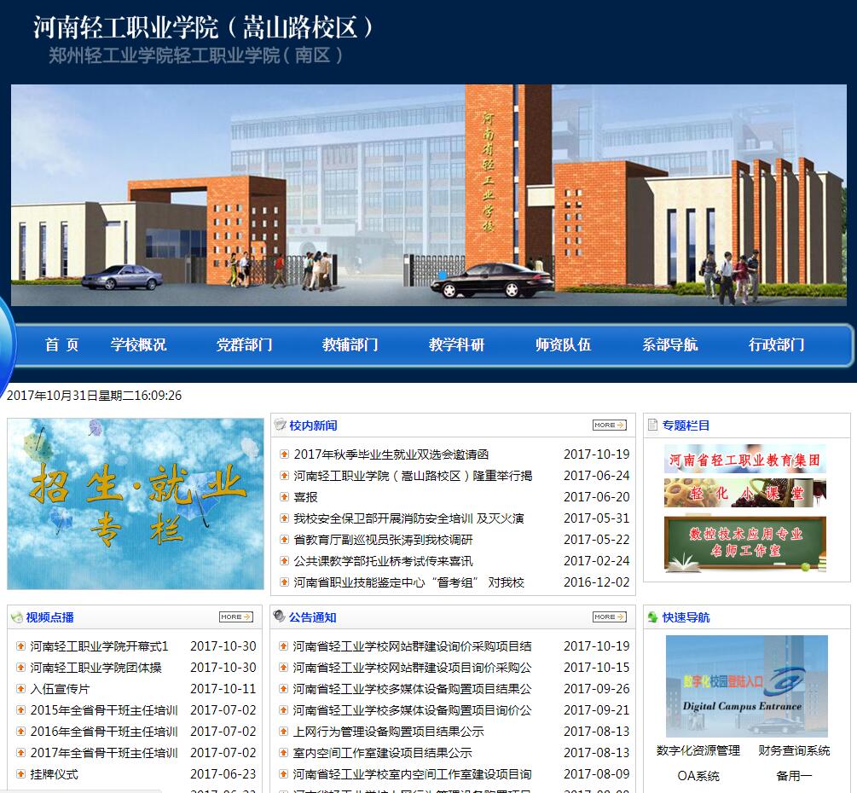
Task: Open news 公共课教学部托业桥考试传来喜讯
Action: [x=383, y=561]
